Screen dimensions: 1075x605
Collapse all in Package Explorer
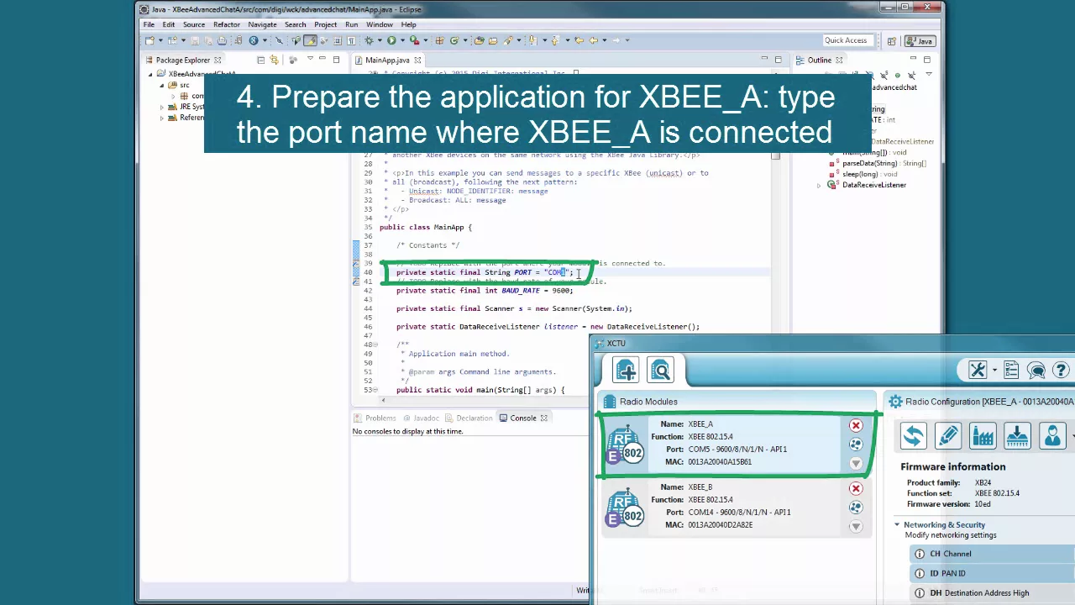(260, 60)
